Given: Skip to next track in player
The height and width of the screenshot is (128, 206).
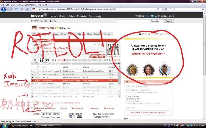Looking at the screenshot, I should click(x=47, y=60).
